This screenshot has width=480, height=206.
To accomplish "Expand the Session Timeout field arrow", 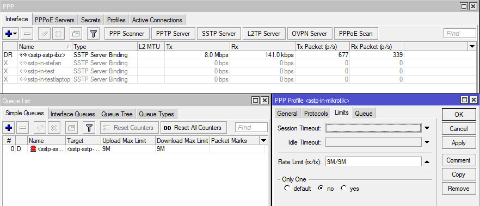I will (x=427, y=128).
